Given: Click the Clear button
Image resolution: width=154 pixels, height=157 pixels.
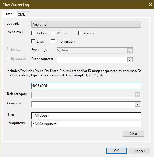Looking at the screenshot, I should [133, 134].
